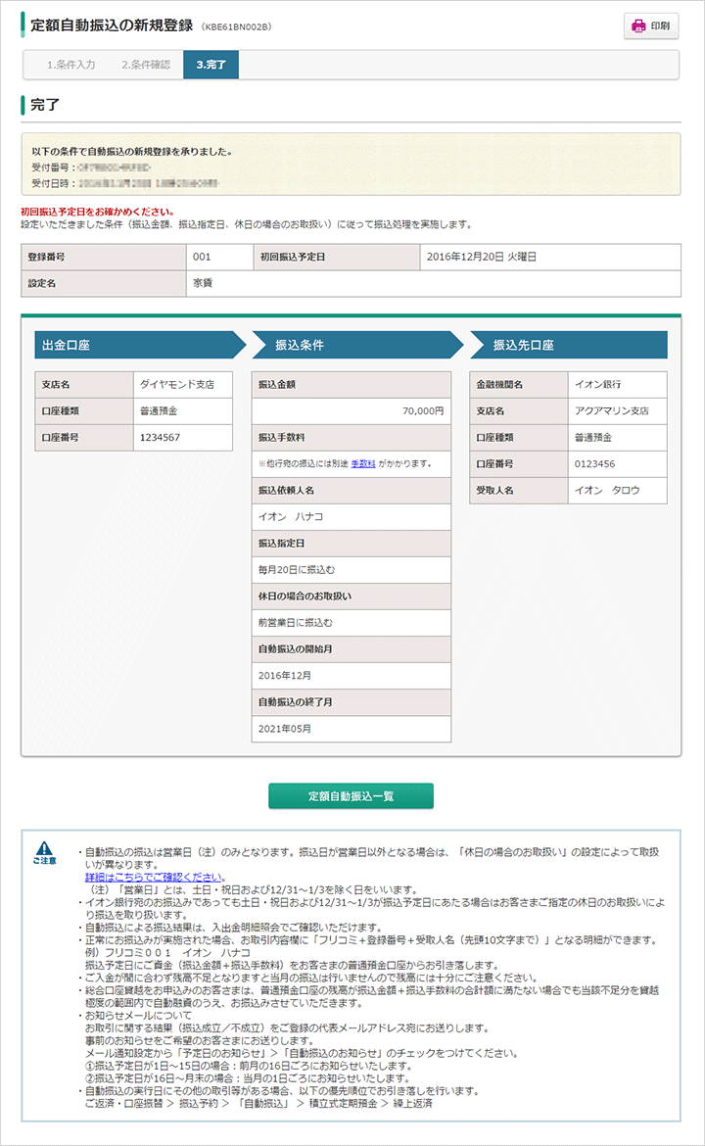705x1146 pixels.
Task: Click the 登録番号 label cell
Action: (x=104, y=258)
